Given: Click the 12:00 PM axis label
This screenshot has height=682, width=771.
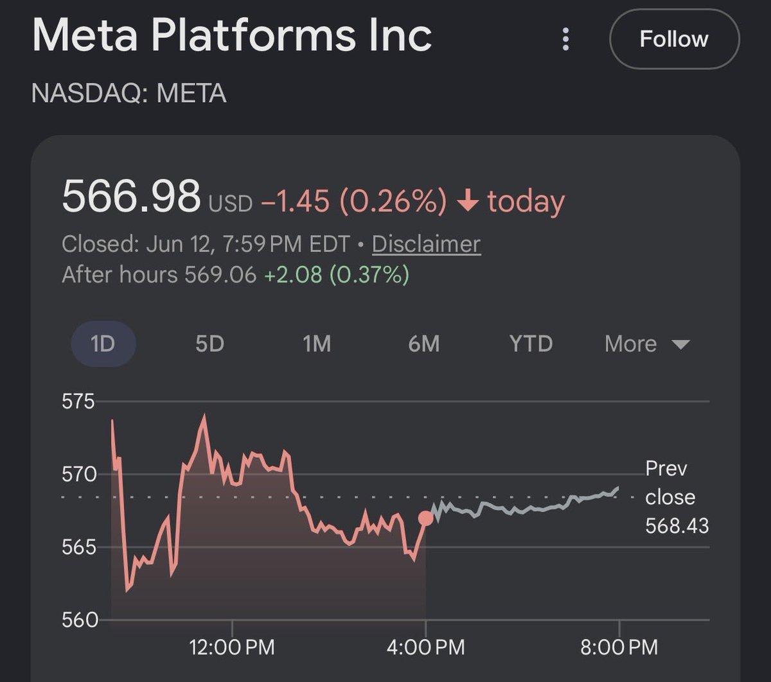Looking at the screenshot, I should tap(232, 647).
